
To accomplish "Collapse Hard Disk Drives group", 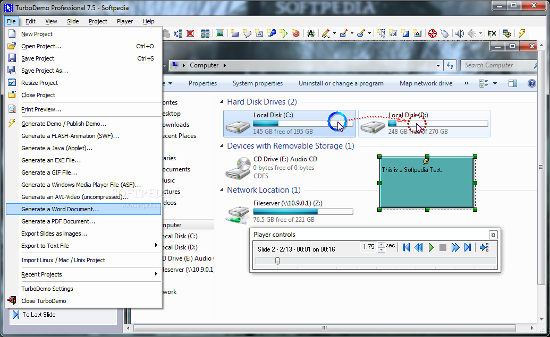I will 222,102.
